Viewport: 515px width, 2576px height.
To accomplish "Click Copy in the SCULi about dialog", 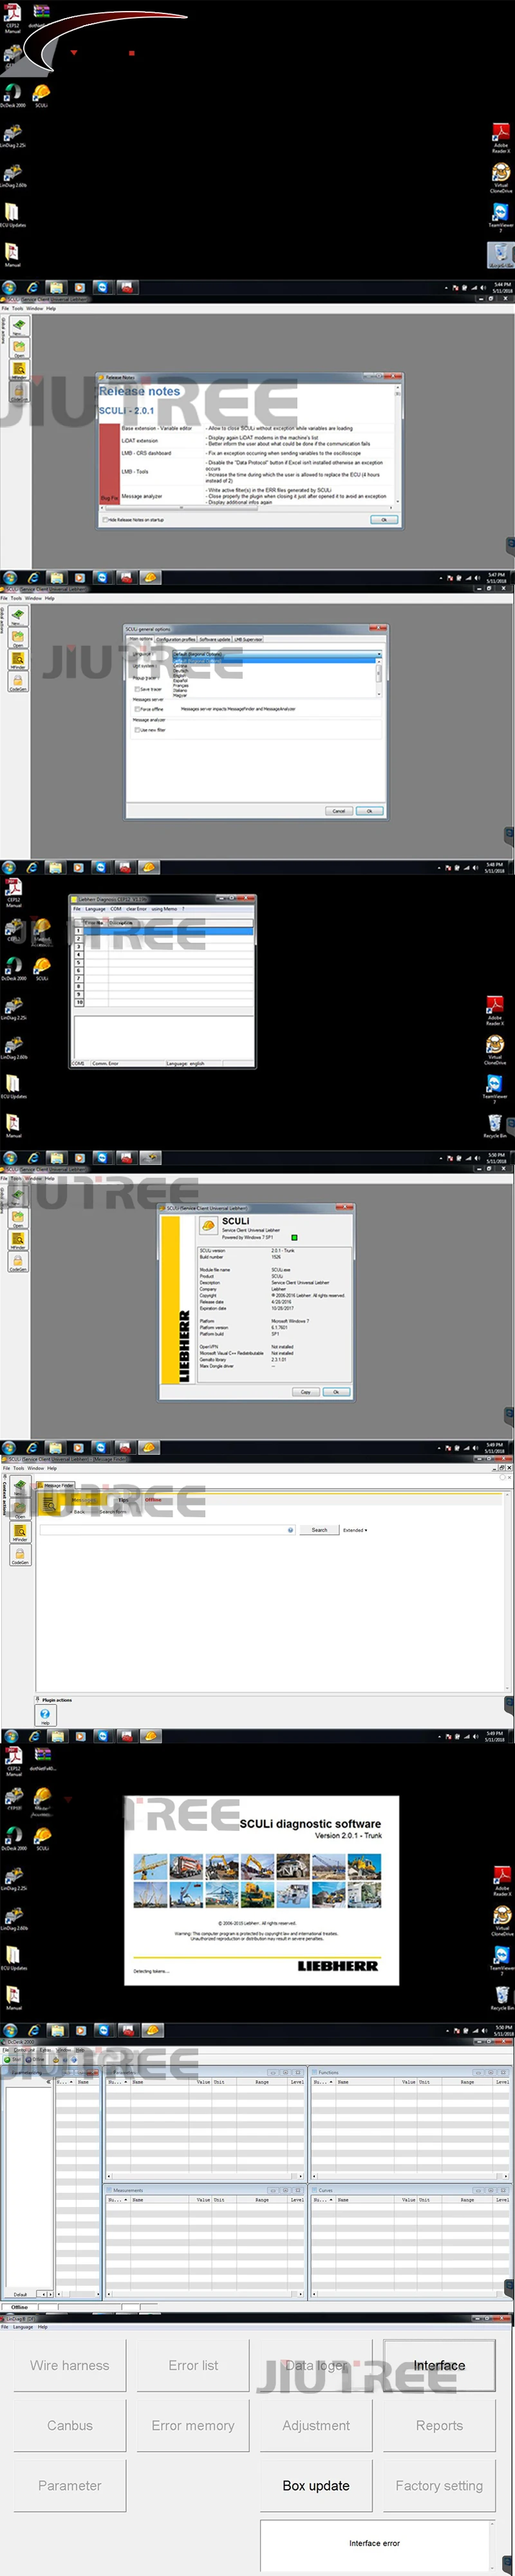I will 305,1392.
